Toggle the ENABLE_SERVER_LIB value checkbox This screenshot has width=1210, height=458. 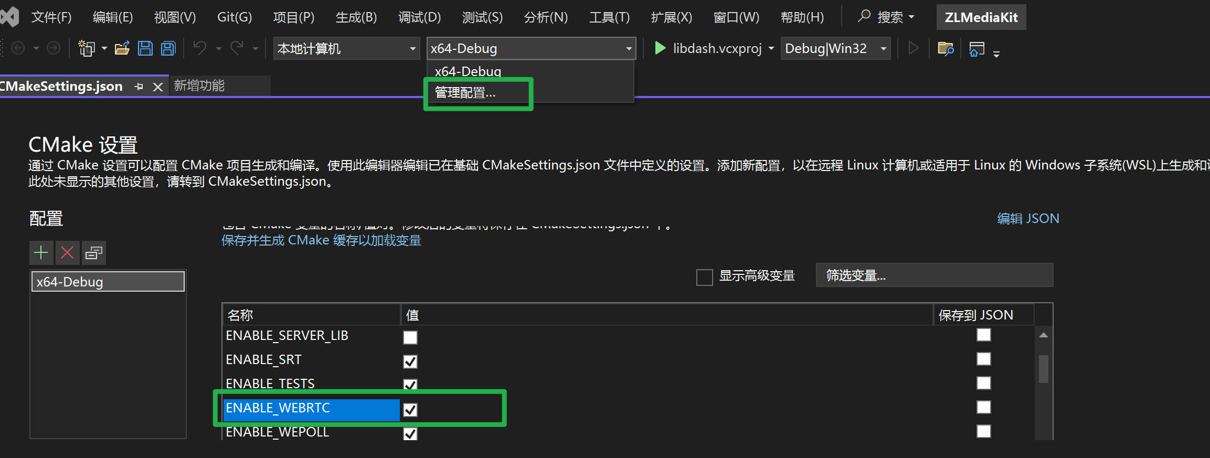click(x=410, y=337)
